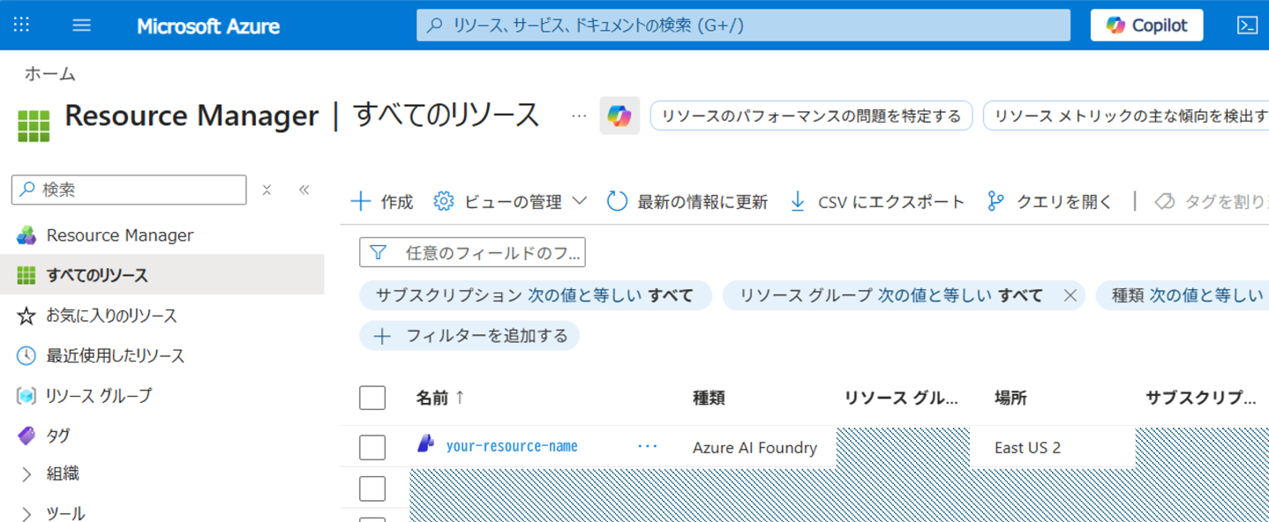Click the Microsoft Azure logo text
This screenshot has width=1269, height=522.
pyautogui.click(x=208, y=26)
